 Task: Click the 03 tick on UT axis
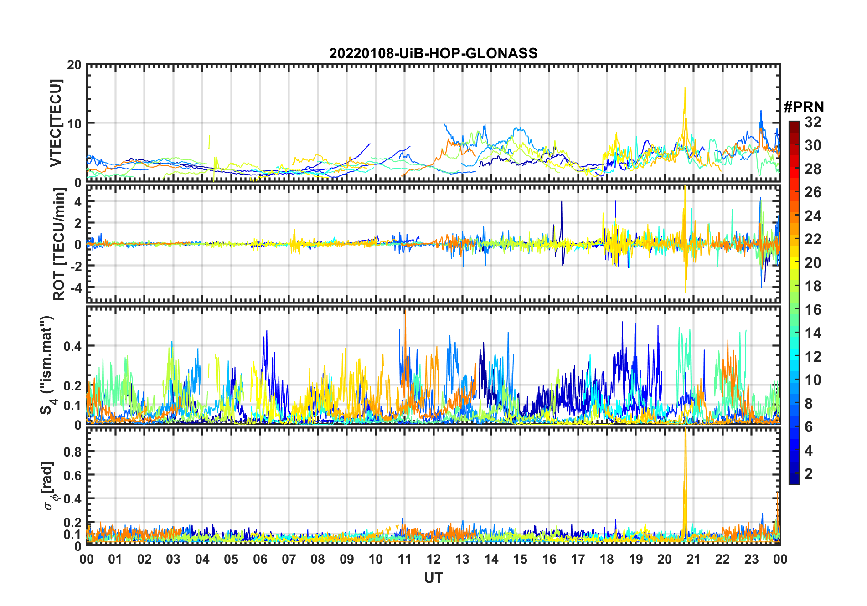pos(173,559)
